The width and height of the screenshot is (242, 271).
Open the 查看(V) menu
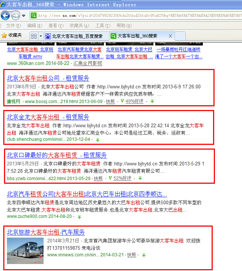[x=56, y=26]
